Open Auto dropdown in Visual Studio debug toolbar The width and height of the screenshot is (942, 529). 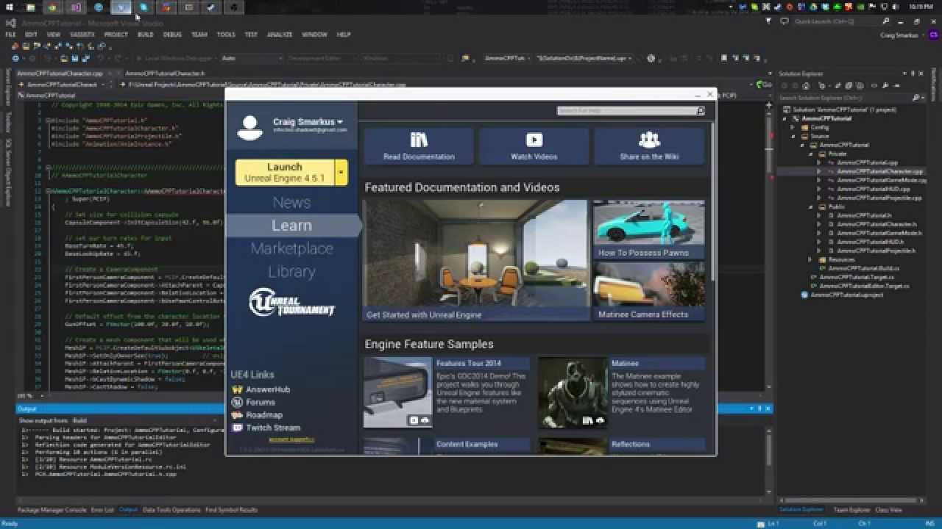click(251, 58)
